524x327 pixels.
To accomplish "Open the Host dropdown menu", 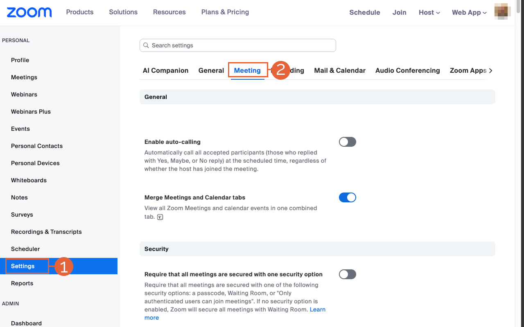I will point(429,12).
